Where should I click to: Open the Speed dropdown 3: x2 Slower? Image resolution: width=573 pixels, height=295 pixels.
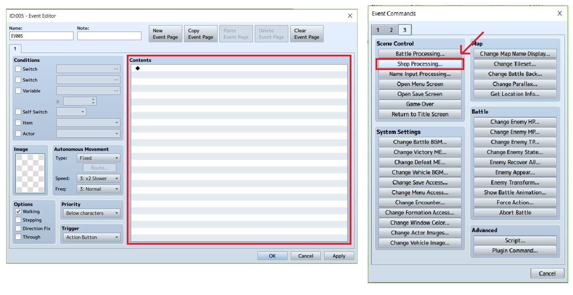click(x=98, y=178)
